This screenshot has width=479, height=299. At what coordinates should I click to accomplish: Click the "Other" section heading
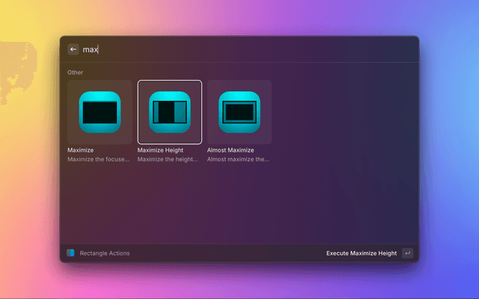(x=75, y=73)
